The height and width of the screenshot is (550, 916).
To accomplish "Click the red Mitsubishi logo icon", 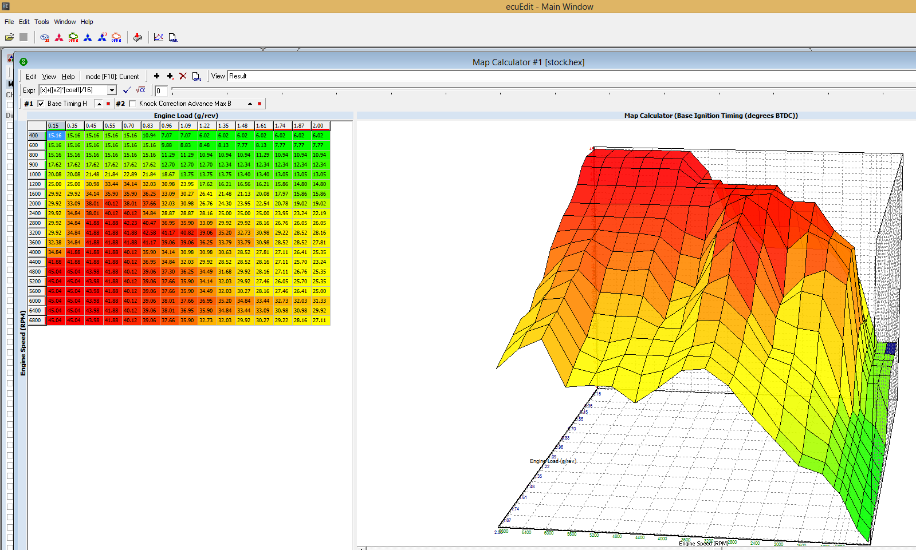I will coord(59,38).
